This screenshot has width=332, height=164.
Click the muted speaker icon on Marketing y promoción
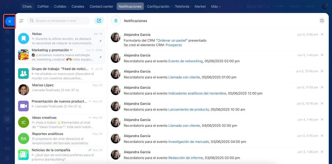[72, 50]
